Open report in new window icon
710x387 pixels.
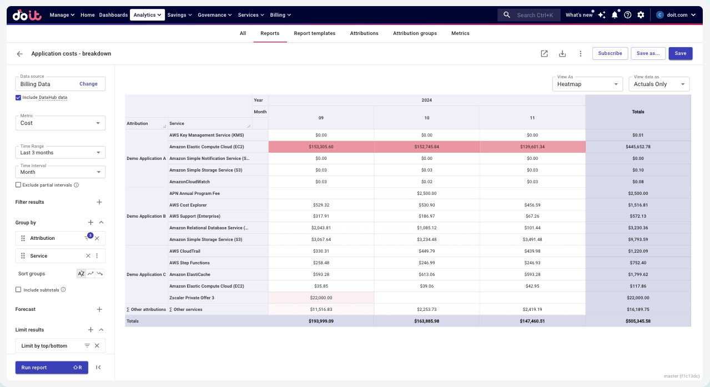click(544, 53)
